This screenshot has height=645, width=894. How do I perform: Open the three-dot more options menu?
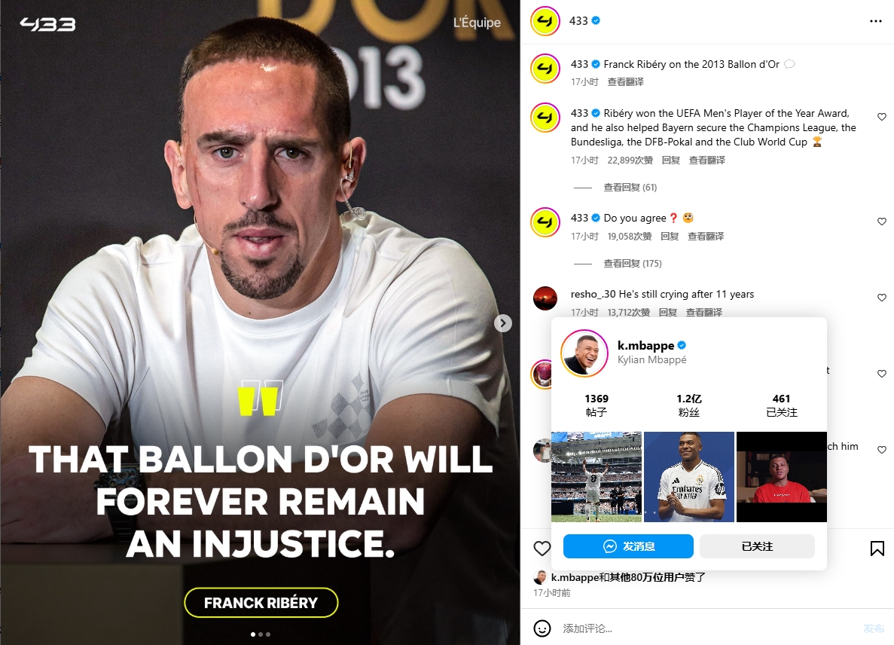pos(875,21)
